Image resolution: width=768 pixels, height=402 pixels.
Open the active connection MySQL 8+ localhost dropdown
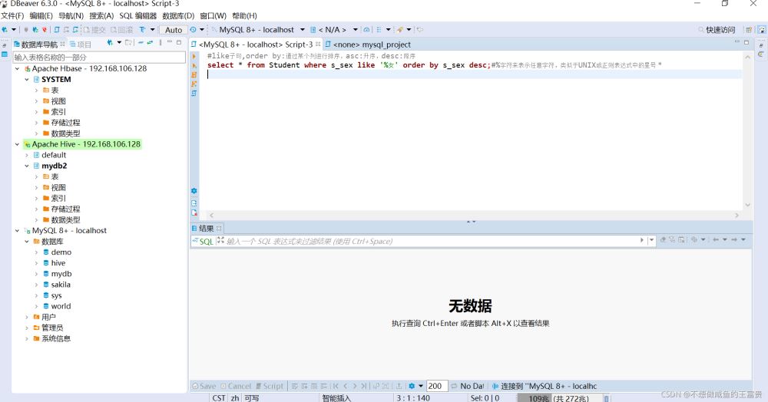point(302,30)
